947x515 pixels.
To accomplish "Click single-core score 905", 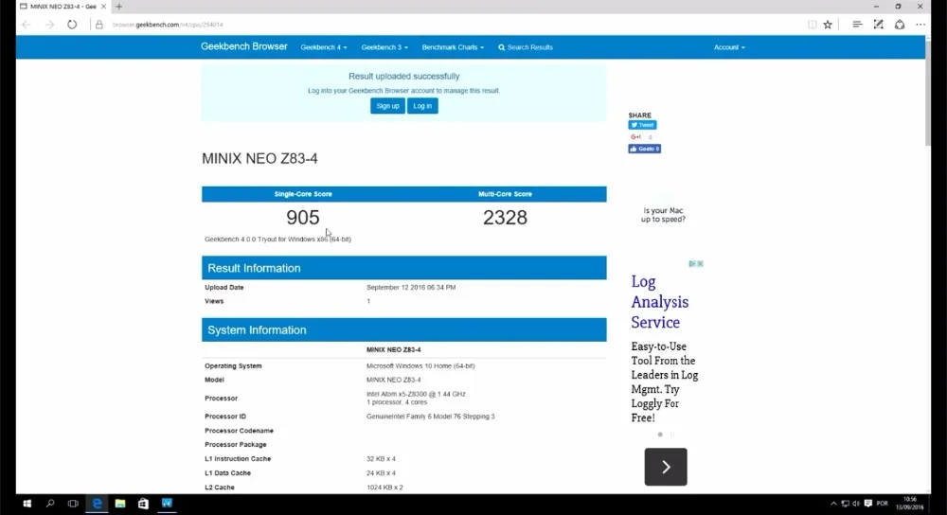I will coord(303,218).
